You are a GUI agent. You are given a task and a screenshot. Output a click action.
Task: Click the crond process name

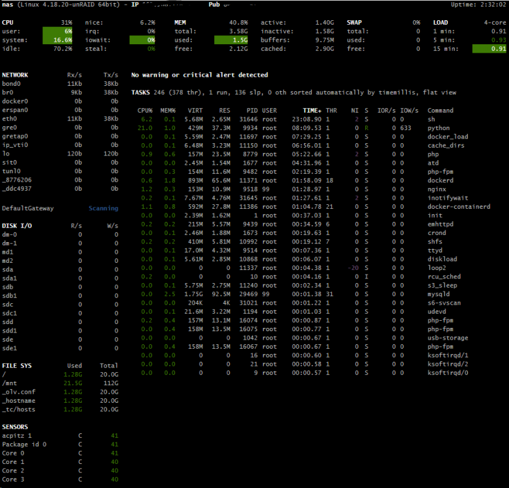pos(437,233)
